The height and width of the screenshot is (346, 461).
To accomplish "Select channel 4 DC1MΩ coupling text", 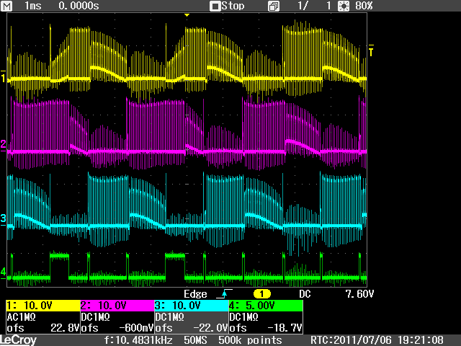I will [243, 317].
